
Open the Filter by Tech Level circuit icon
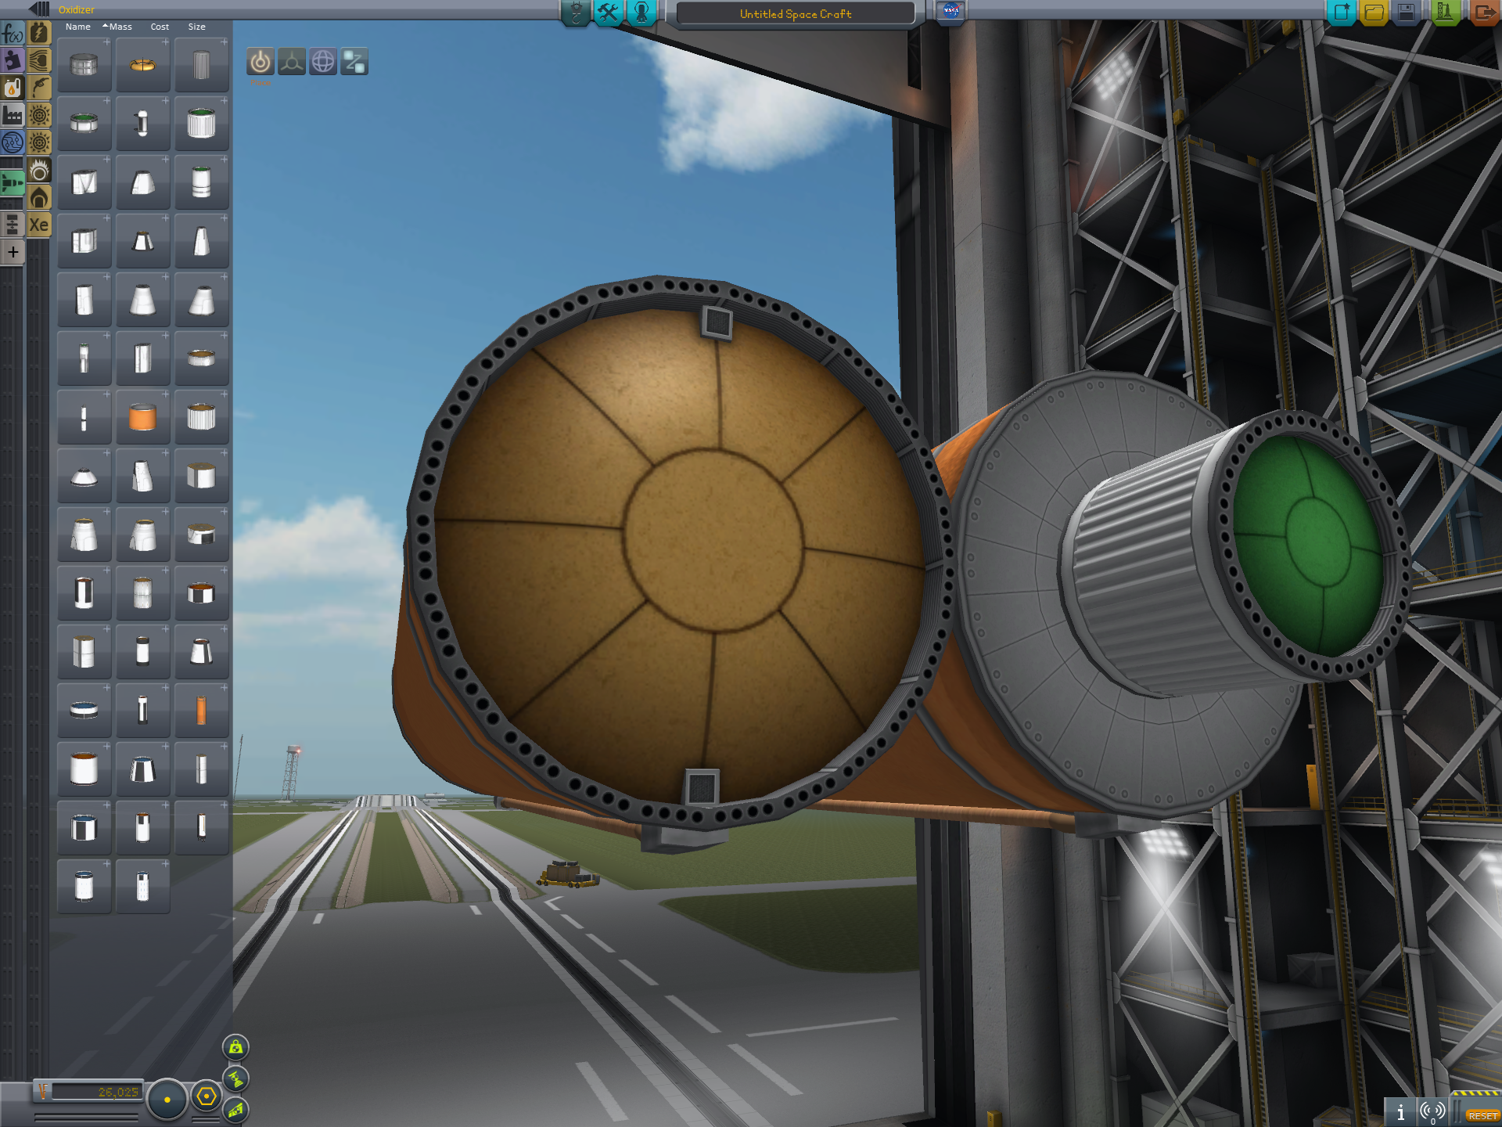click(13, 142)
